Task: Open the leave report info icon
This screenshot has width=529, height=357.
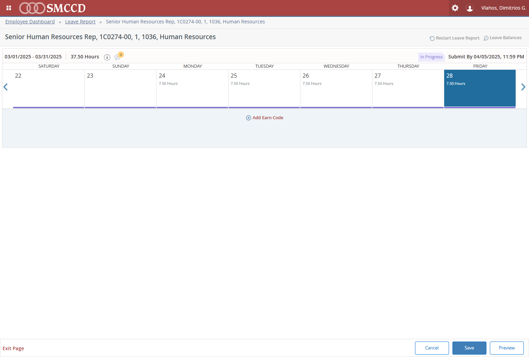Action: click(107, 57)
